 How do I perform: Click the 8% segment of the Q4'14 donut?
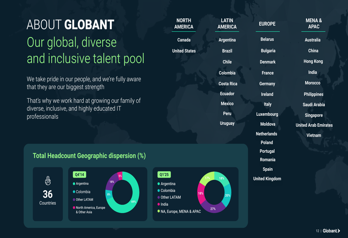[x=109, y=194]
